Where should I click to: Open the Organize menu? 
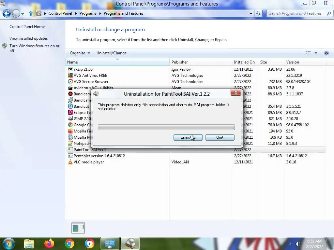80,53
